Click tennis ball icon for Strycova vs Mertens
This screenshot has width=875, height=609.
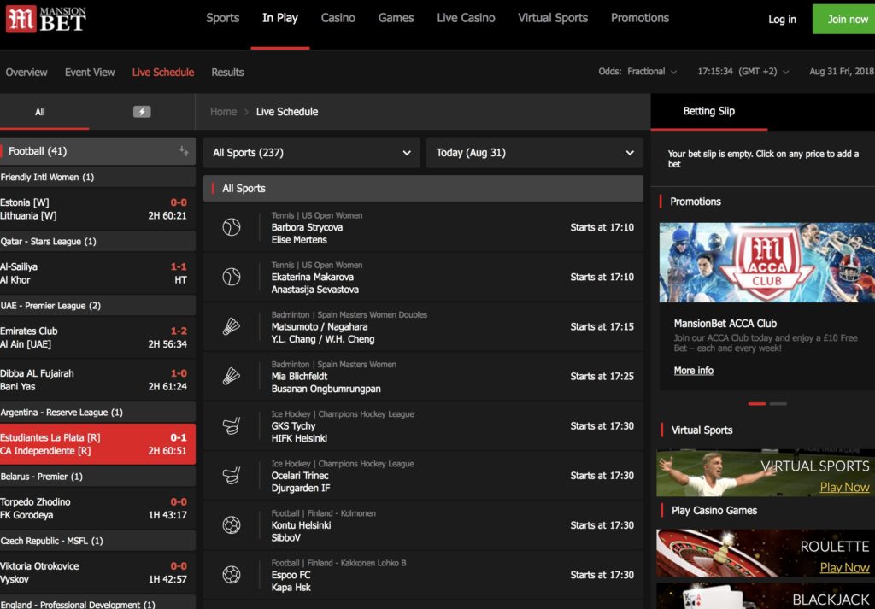[232, 227]
